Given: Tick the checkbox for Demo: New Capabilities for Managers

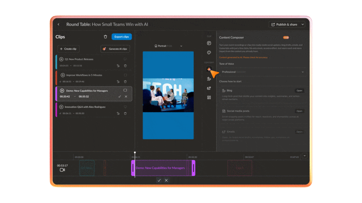Looking at the screenshot, I should click(125, 91).
